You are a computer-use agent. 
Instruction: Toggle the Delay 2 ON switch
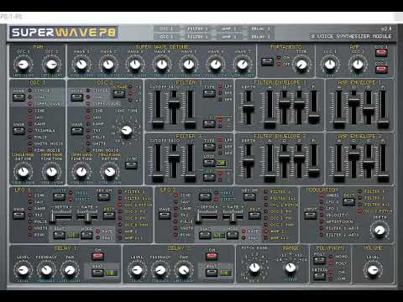(212, 256)
